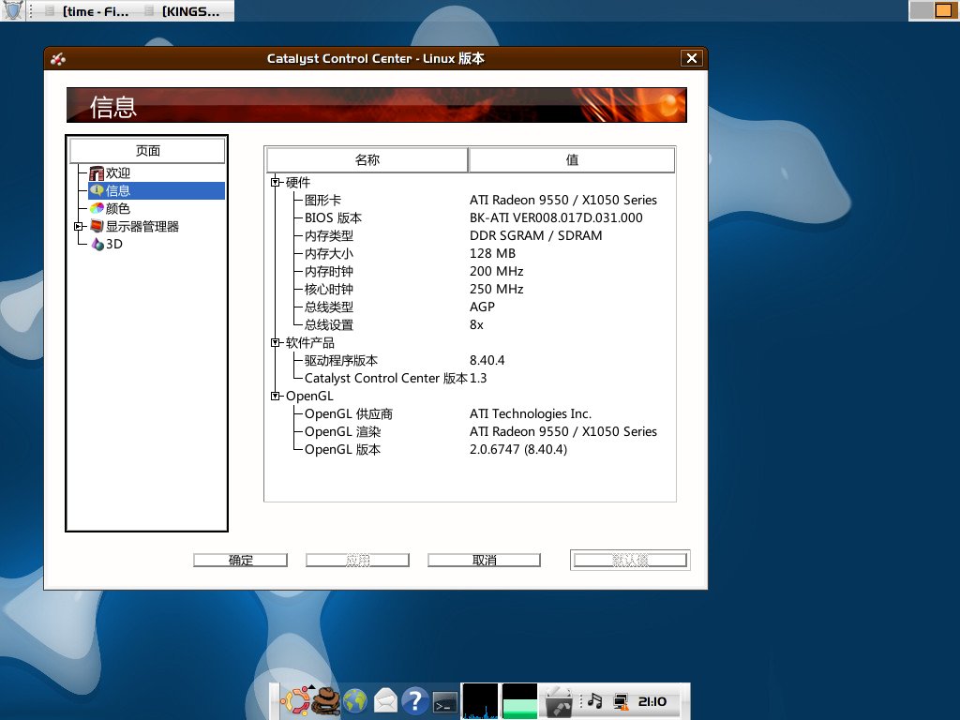Open the globe web browser launcher
Image resolution: width=960 pixels, height=720 pixels.
point(355,701)
